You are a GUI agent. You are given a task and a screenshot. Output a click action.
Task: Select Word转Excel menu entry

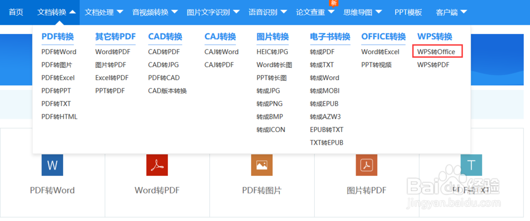(x=380, y=52)
